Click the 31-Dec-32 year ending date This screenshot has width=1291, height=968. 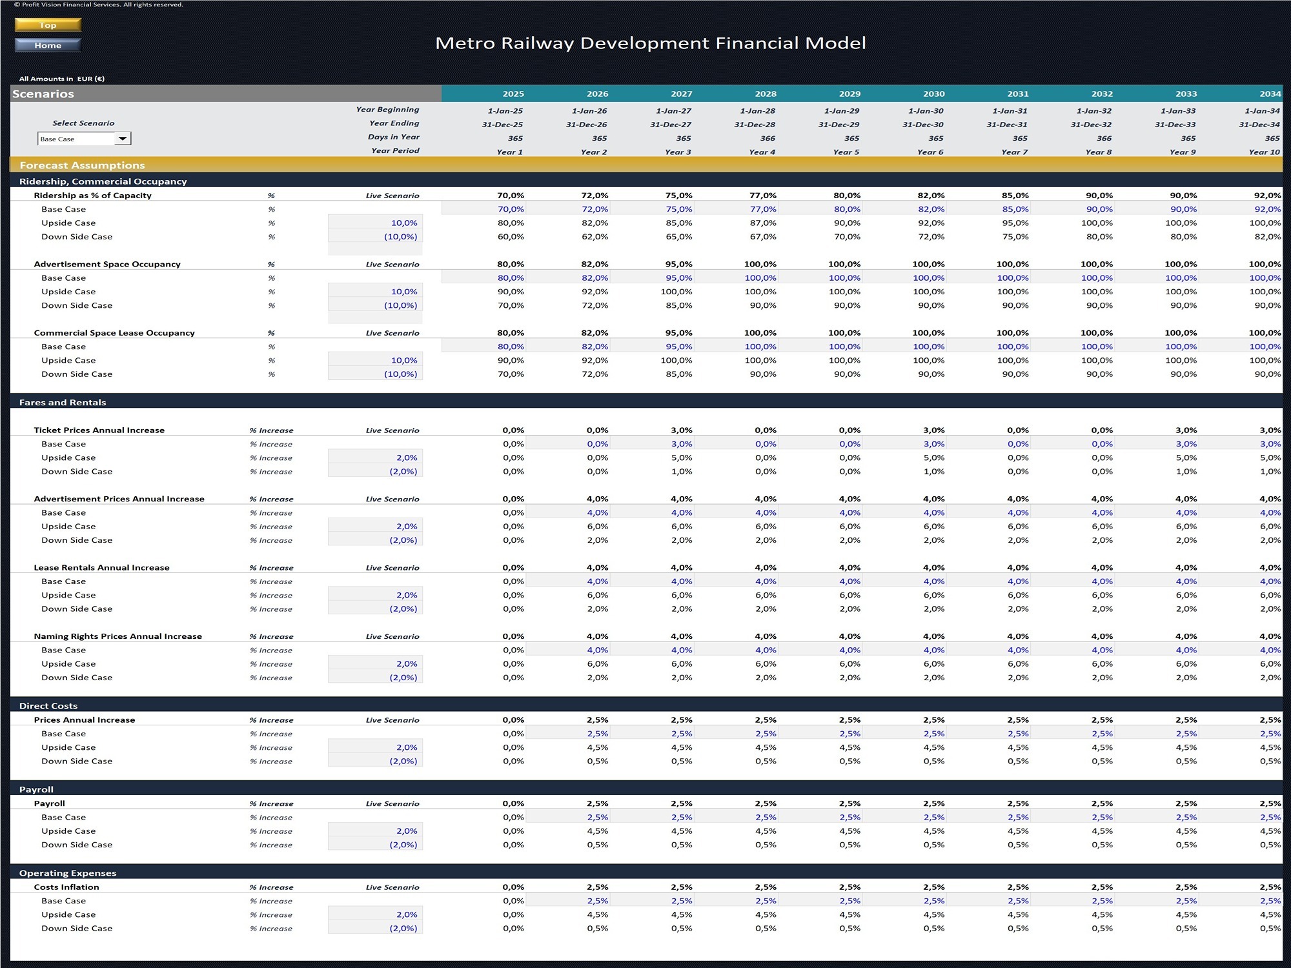point(1091,125)
